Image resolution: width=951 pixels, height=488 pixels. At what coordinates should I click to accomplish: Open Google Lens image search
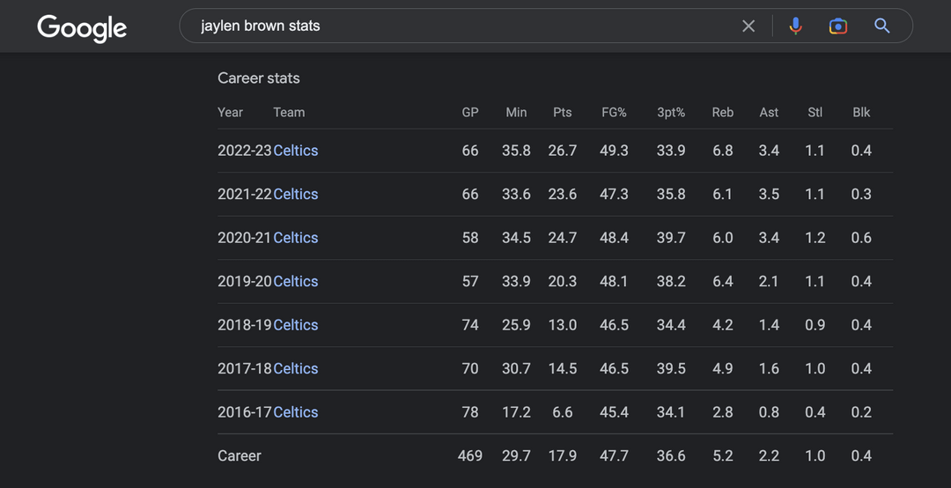pyautogui.click(x=838, y=26)
